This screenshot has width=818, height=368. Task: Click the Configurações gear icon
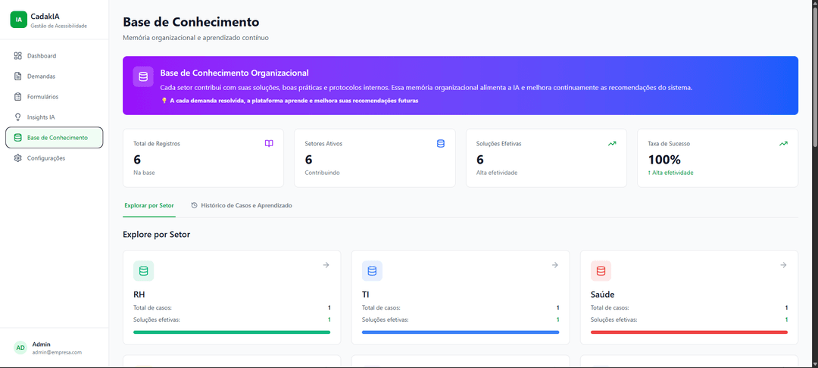point(17,158)
